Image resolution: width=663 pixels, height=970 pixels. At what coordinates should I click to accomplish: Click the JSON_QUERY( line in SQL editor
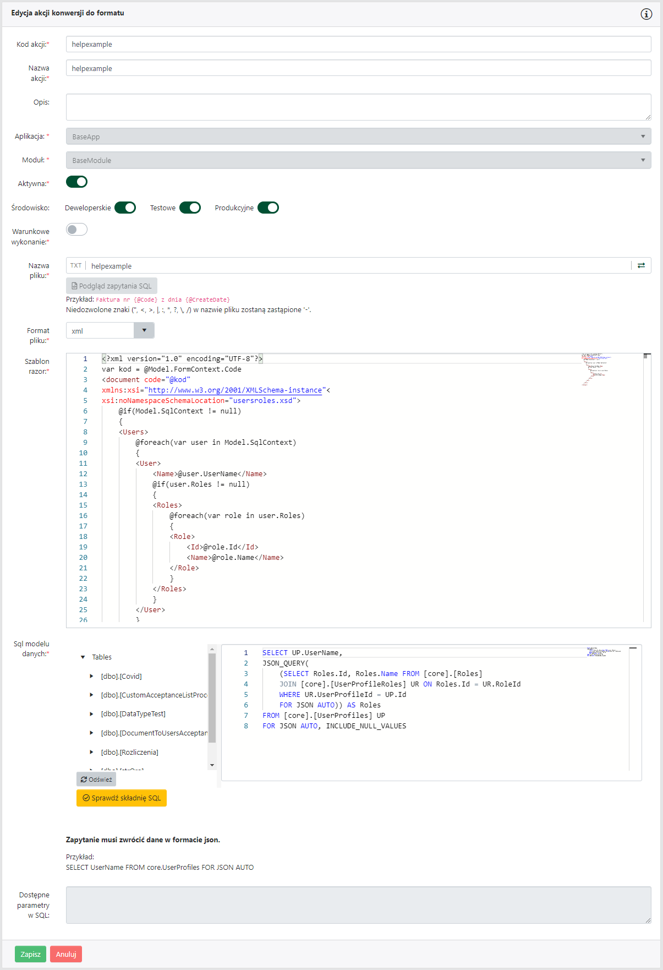pyautogui.click(x=286, y=663)
